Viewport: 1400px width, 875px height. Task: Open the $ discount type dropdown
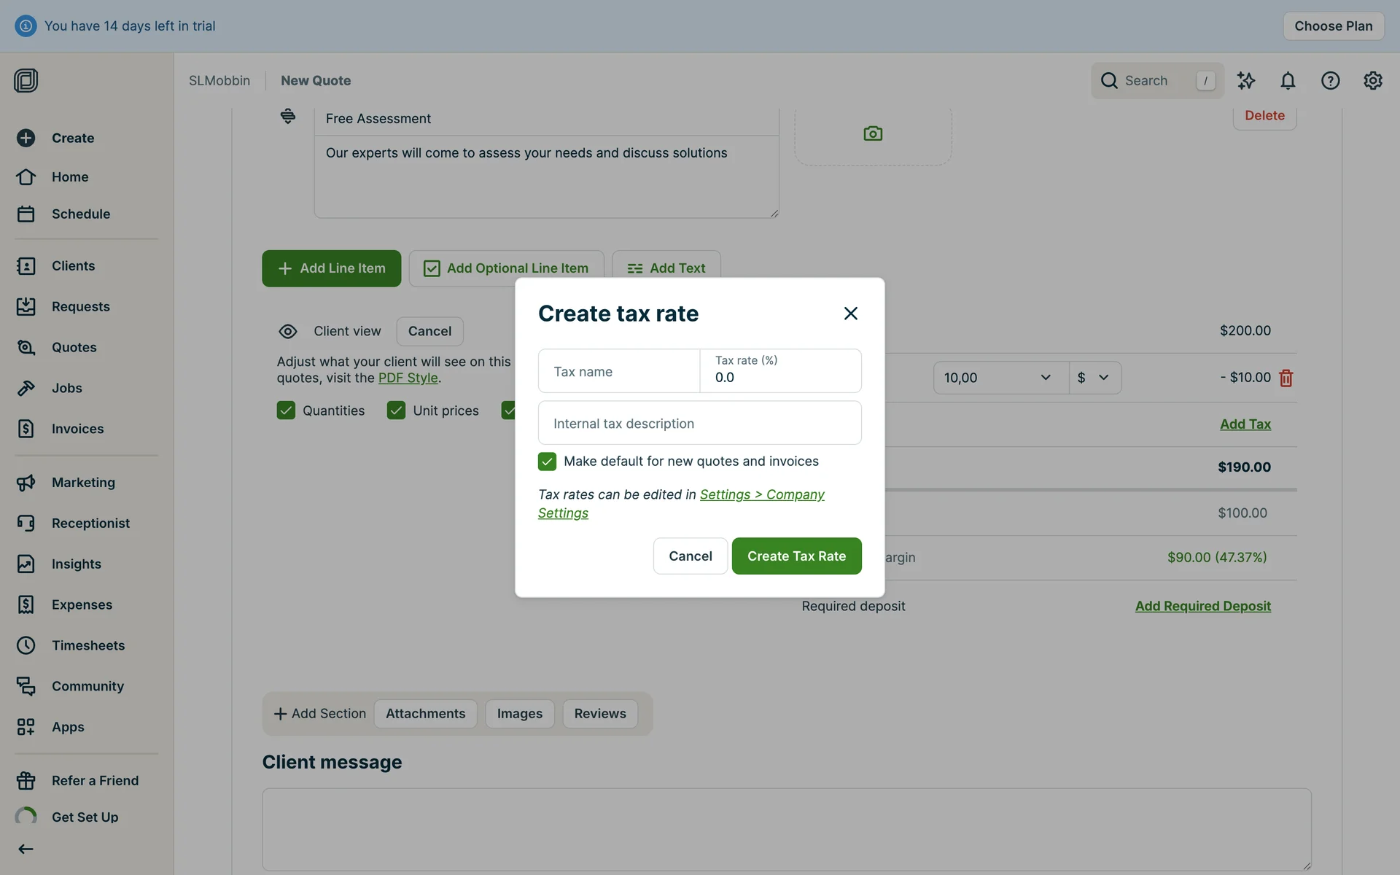click(1094, 378)
